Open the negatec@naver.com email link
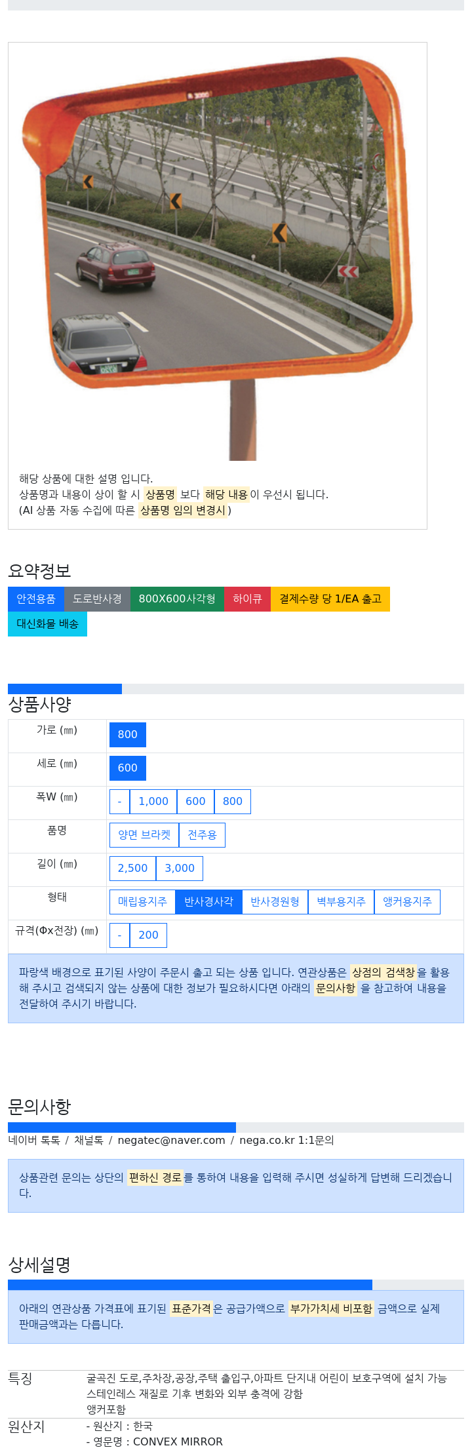This screenshot has height=1450, width=472. [171, 1141]
